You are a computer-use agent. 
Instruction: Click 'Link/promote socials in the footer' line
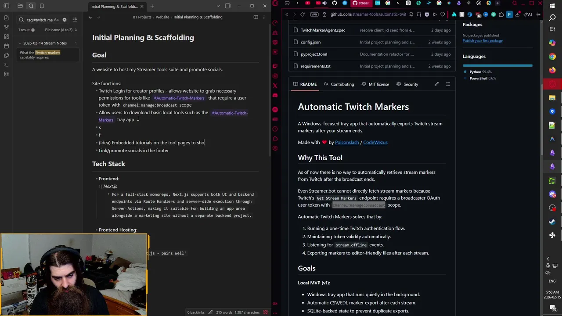133,151
